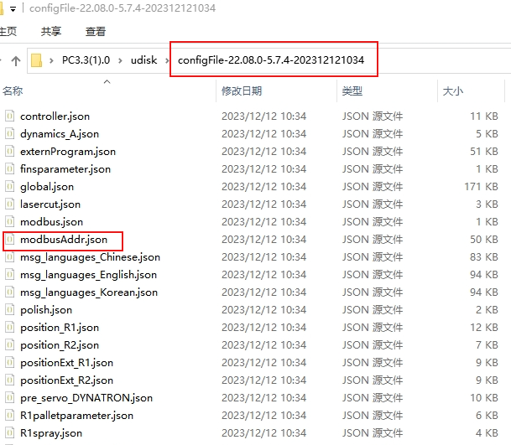Screen dimensions: 511x445
Task: Click the controller.json file icon
Action: tap(10, 116)
